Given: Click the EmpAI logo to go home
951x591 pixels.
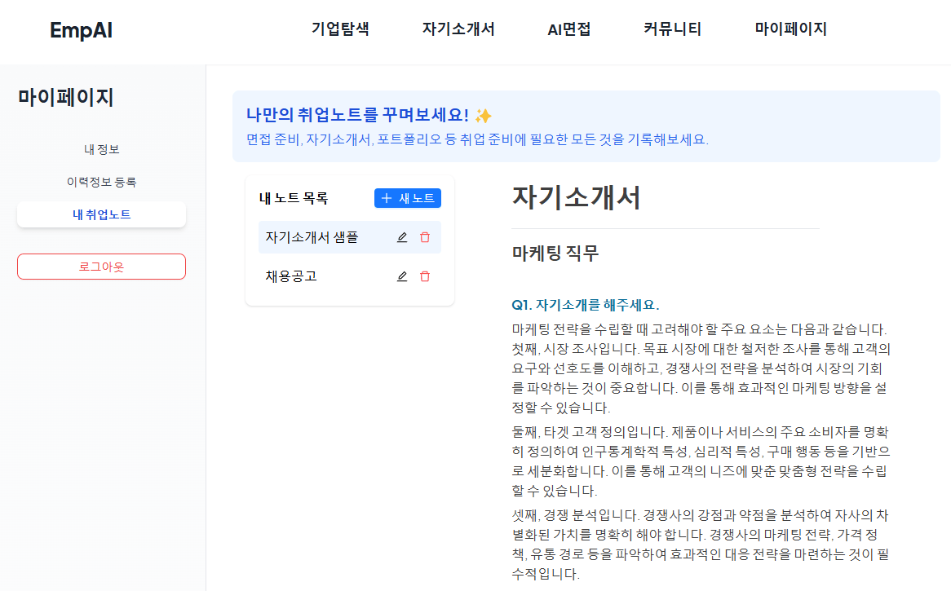Looking at the screenshot, I should pos(80,29).
